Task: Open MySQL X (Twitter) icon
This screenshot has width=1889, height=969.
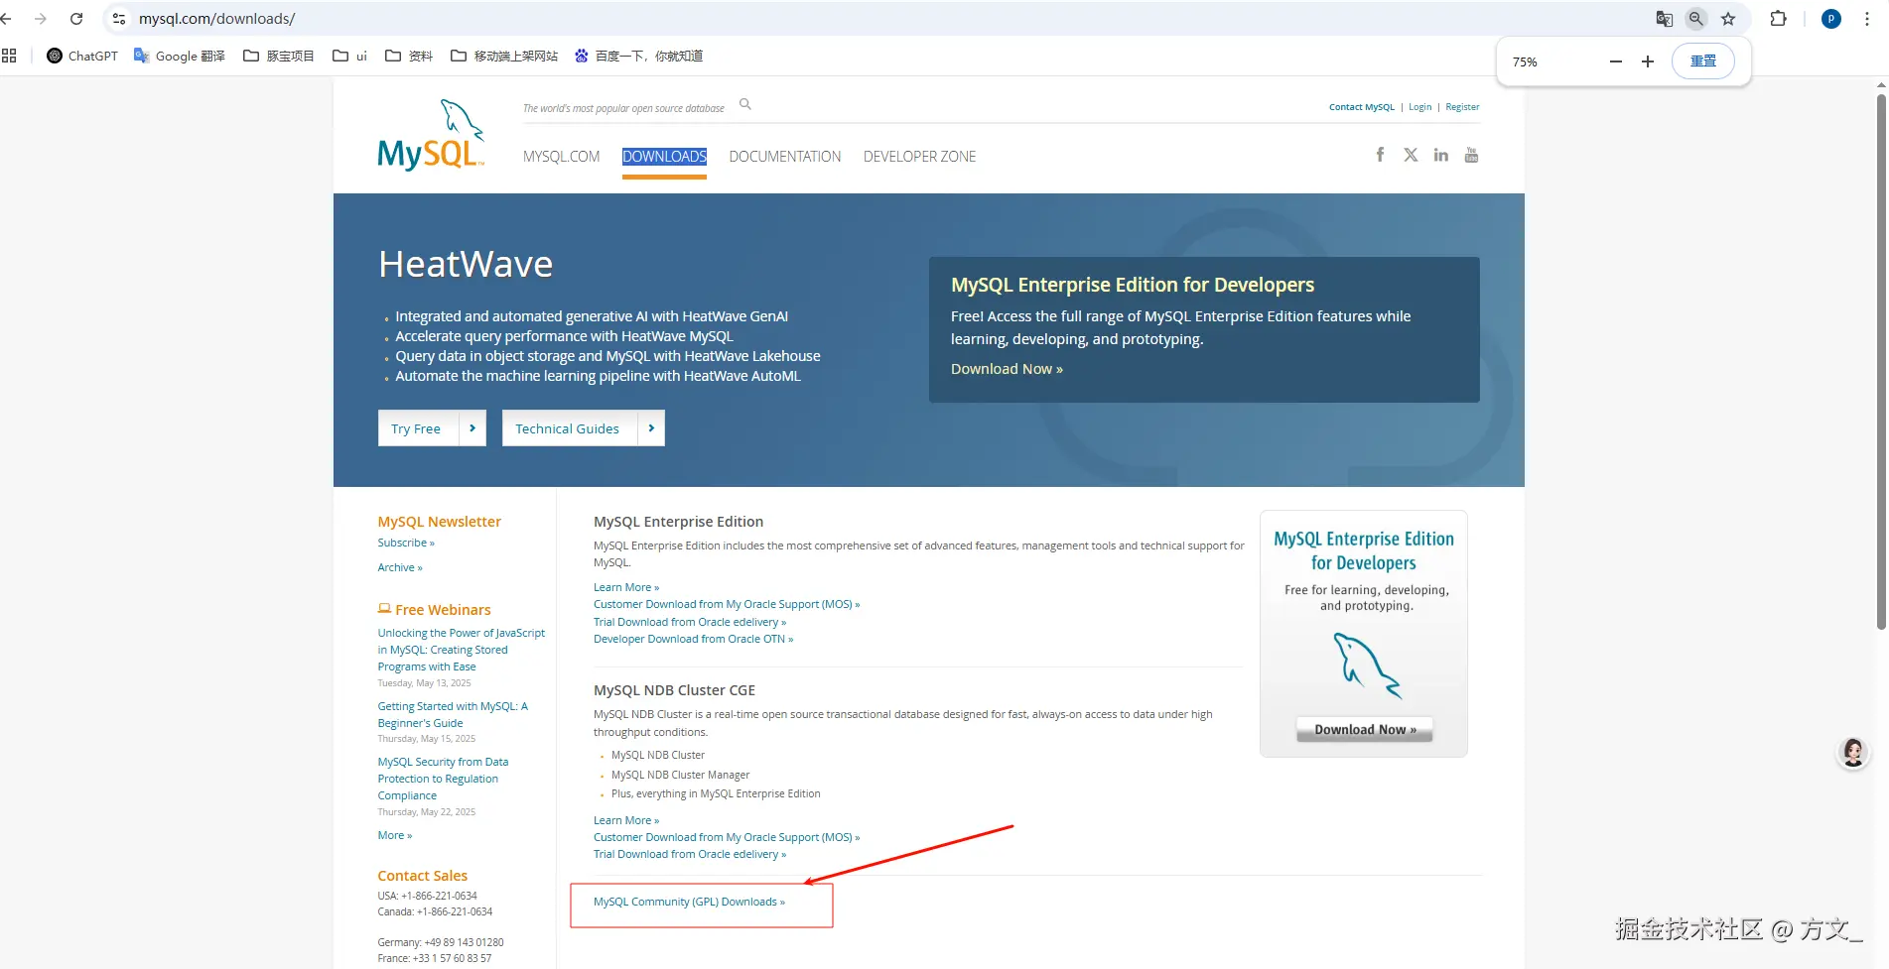Action: coord(1411,155)
